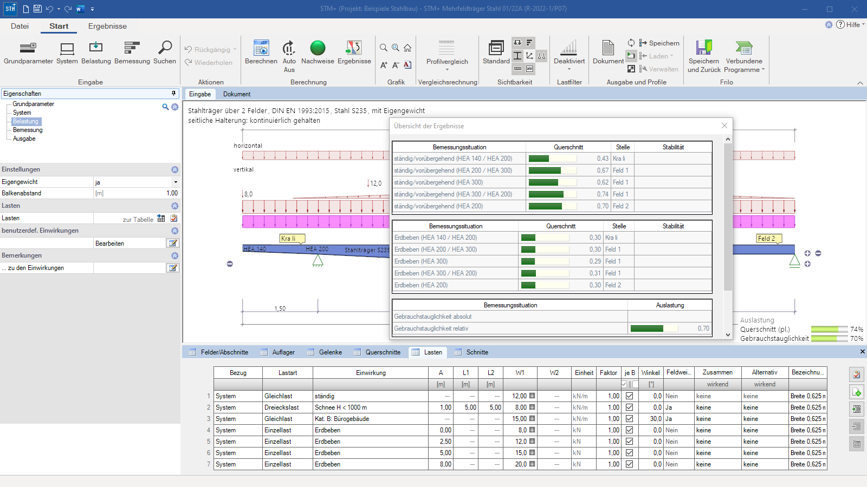Click the refresh output icon beside Dokument
This screenshot has width=867, height=487.
pyautogui.click(x=631, y=43)
